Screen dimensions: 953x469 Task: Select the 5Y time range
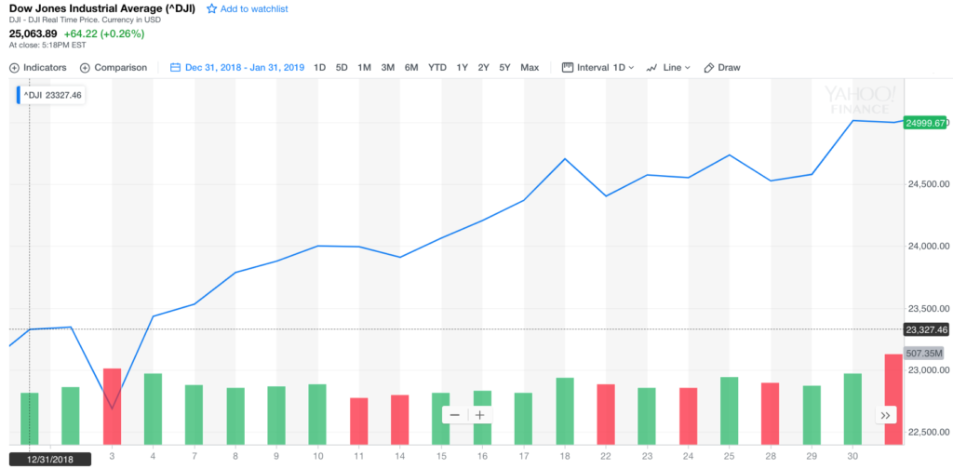point(504,68)
